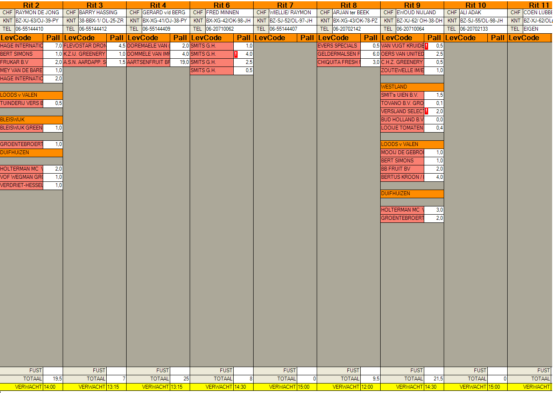Select supplier LOOIJE TOMATEN
This screenshot has width=553, height=393.
tap(403, 128)
